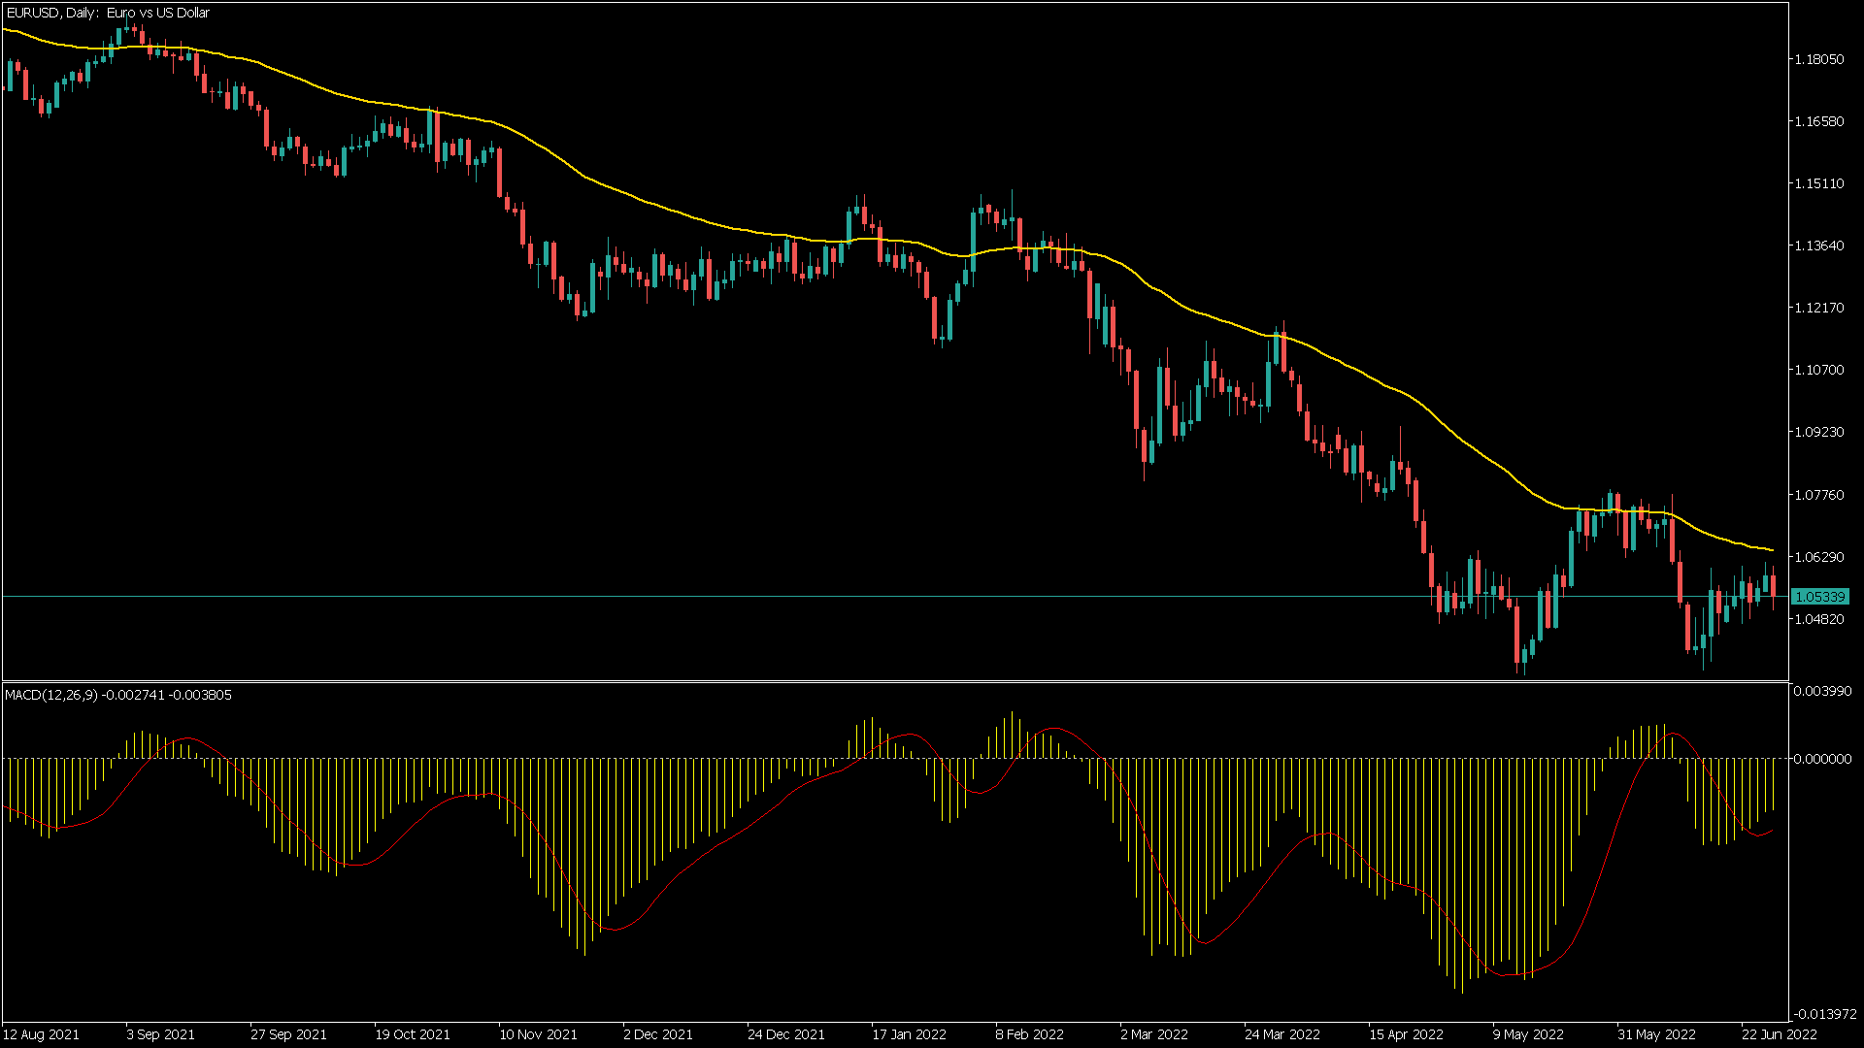Image resolution: width=1864 pixels, height=1048 pixels.
Task: Click price level 1.04820 on axis
Action: click(1818, 619)
